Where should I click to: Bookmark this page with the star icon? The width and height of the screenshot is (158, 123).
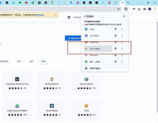coord(119,9)
